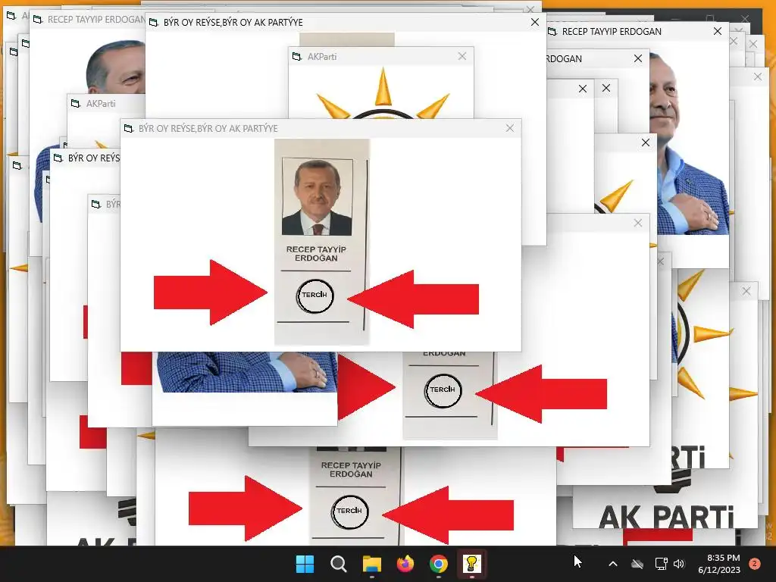Screen dimensions: 776x582
Task: Close the RECEP TAYYIP ERDOGAN window on the right
Action: click(x=718, y=31)
